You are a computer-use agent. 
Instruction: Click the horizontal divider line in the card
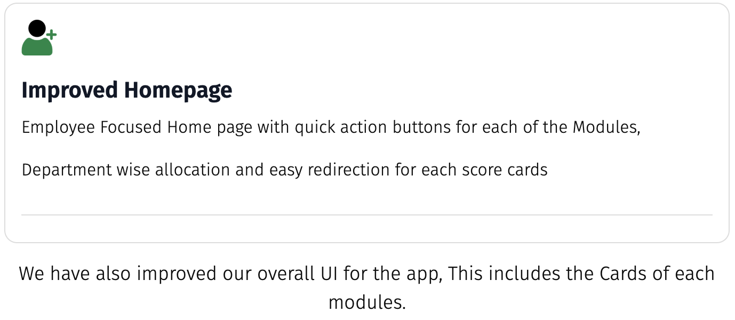click(367, 215)
